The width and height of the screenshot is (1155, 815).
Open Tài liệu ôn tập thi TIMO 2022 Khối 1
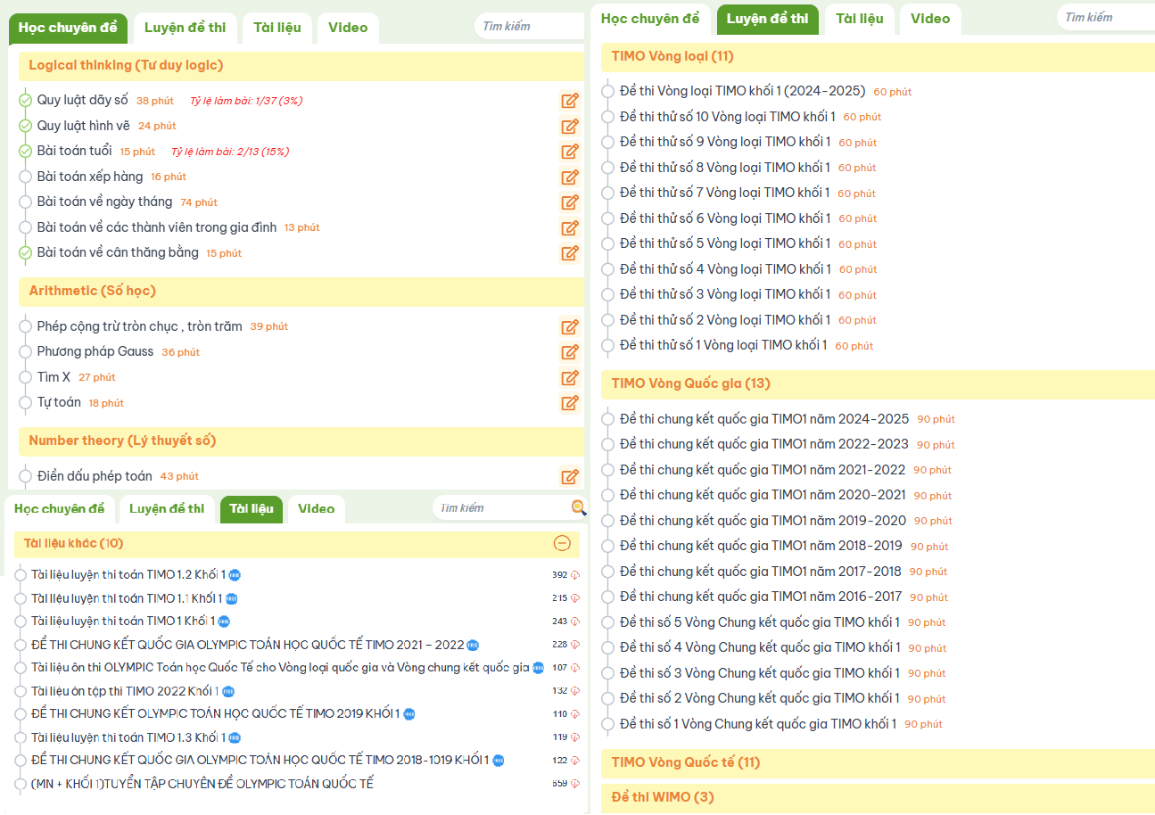(125, 691)
